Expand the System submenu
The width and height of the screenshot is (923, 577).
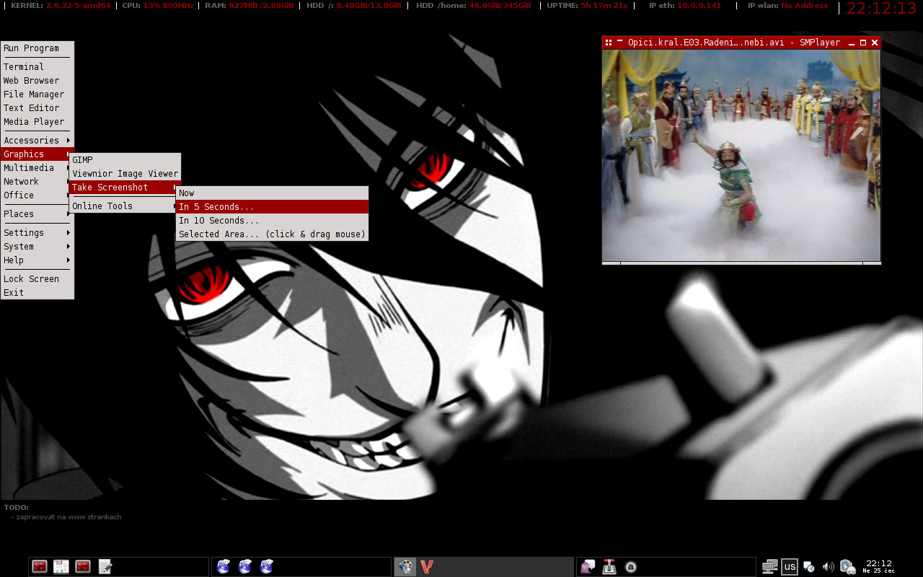pyautogui.click(x=37, y=247)
